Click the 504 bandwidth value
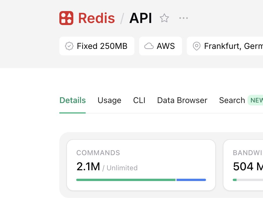This screenshot has height=202, width=263. coord(243,166)
